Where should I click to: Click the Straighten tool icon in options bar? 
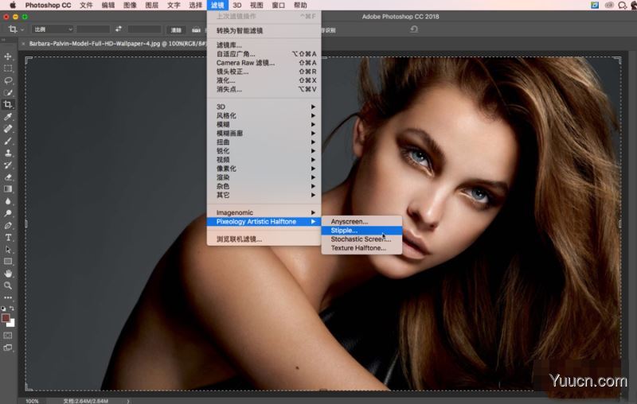pos(196,29)
